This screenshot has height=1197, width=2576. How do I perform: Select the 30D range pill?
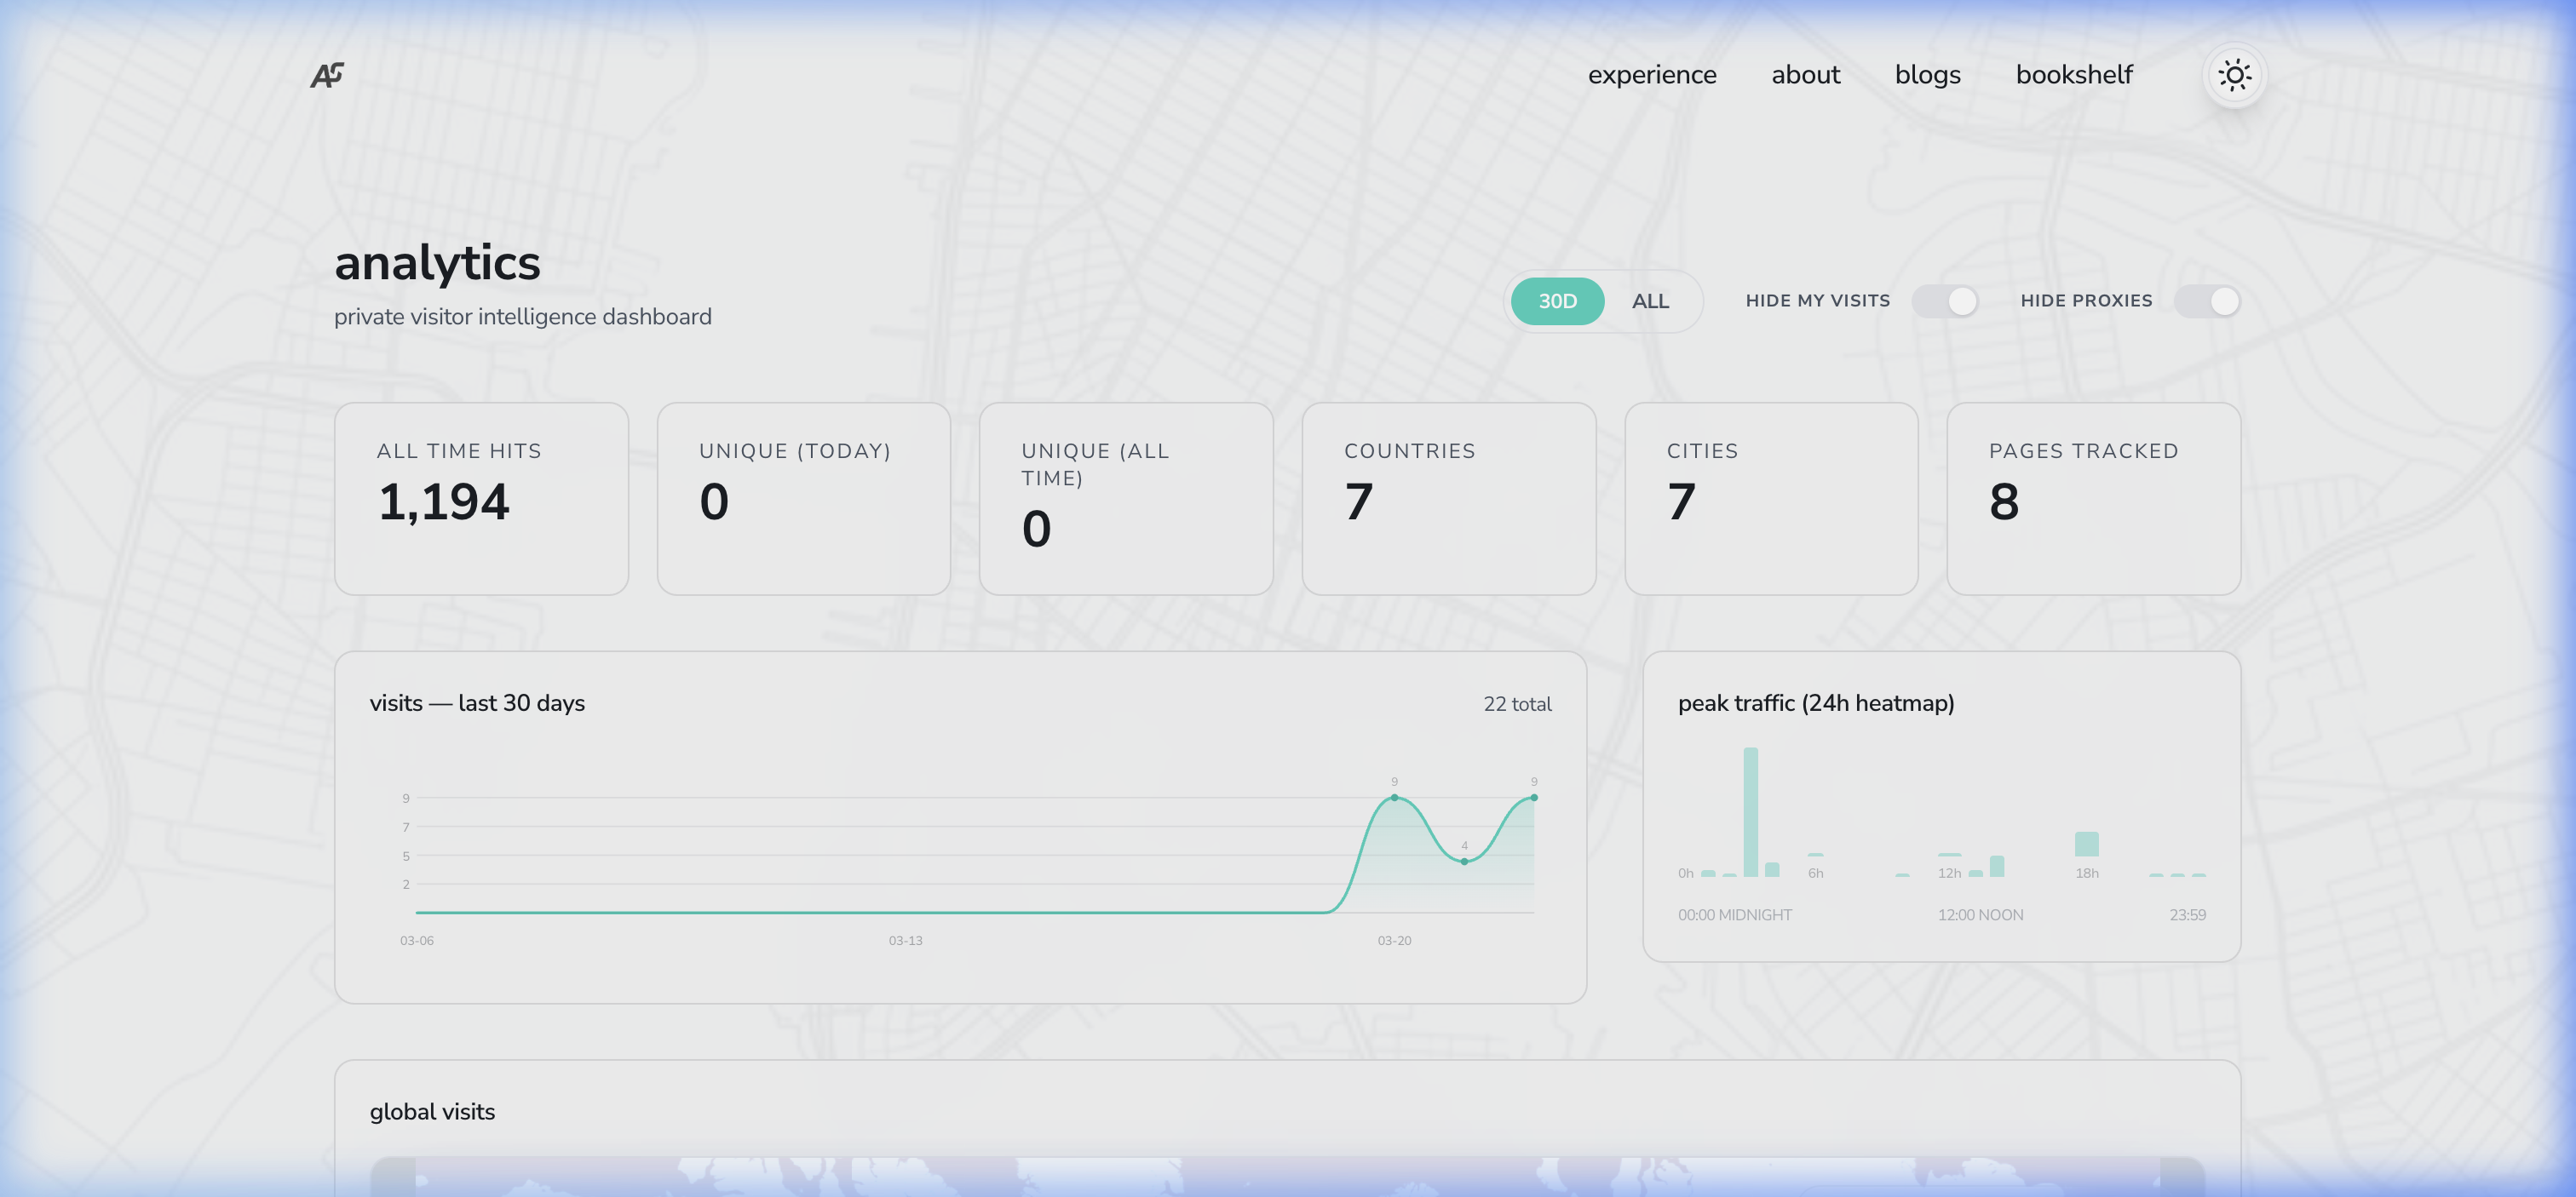(1557, 301)
